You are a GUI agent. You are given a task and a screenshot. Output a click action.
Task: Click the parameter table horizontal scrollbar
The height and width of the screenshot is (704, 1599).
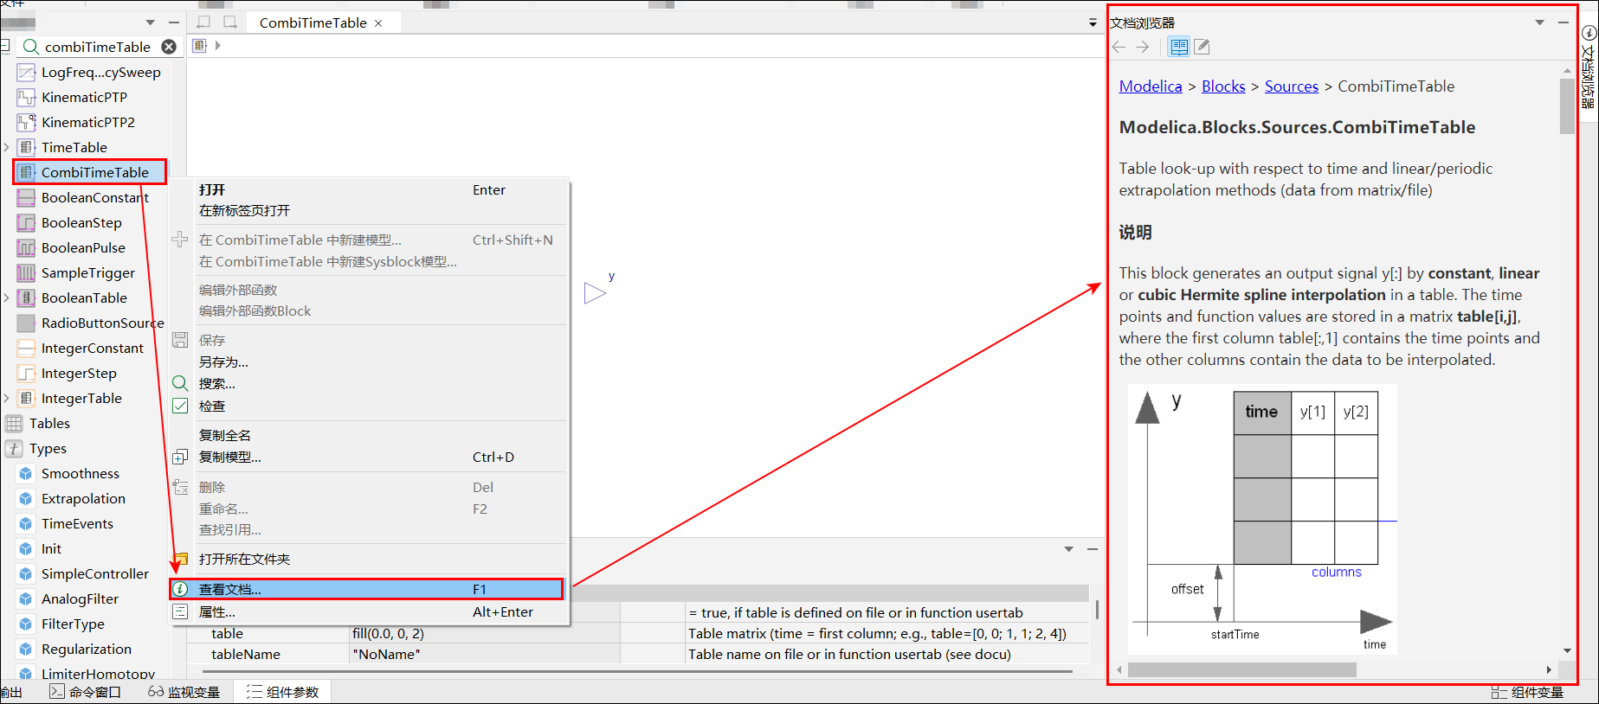tap(637, 671)
